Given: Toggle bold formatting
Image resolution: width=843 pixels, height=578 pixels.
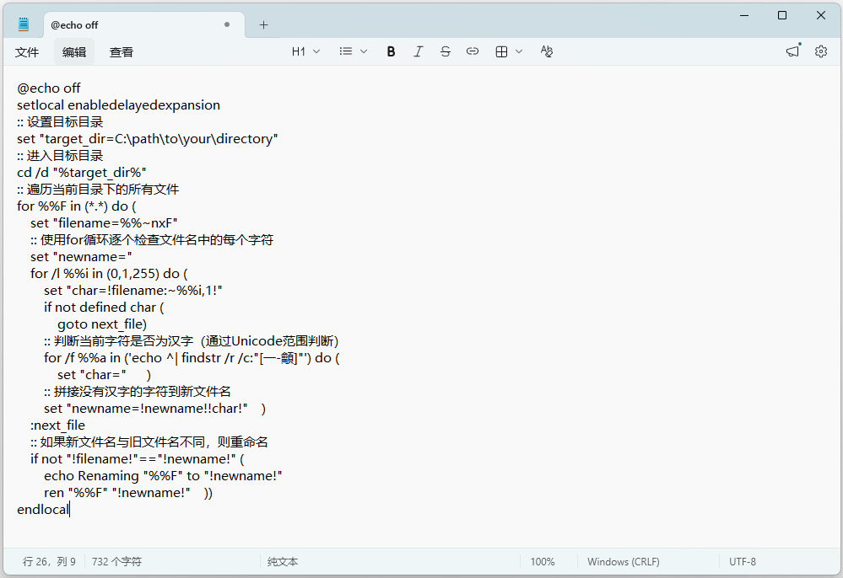Looking at the screenshot, I should [x=391, y=51].
